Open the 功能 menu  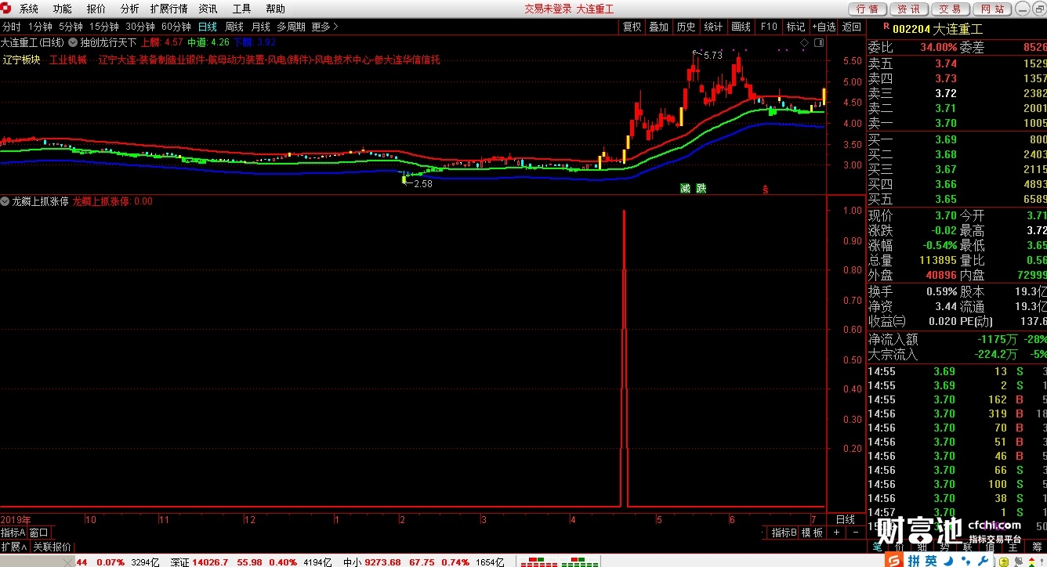[63, 9]
